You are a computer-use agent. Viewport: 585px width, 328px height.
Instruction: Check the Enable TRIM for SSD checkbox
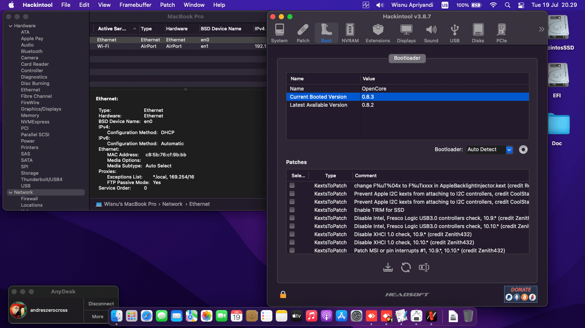click(x=292, y=210)
